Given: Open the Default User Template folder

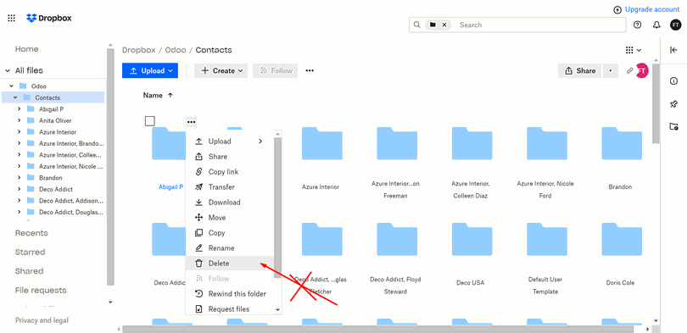Looking at the screenshot, I should click(547, 239).
